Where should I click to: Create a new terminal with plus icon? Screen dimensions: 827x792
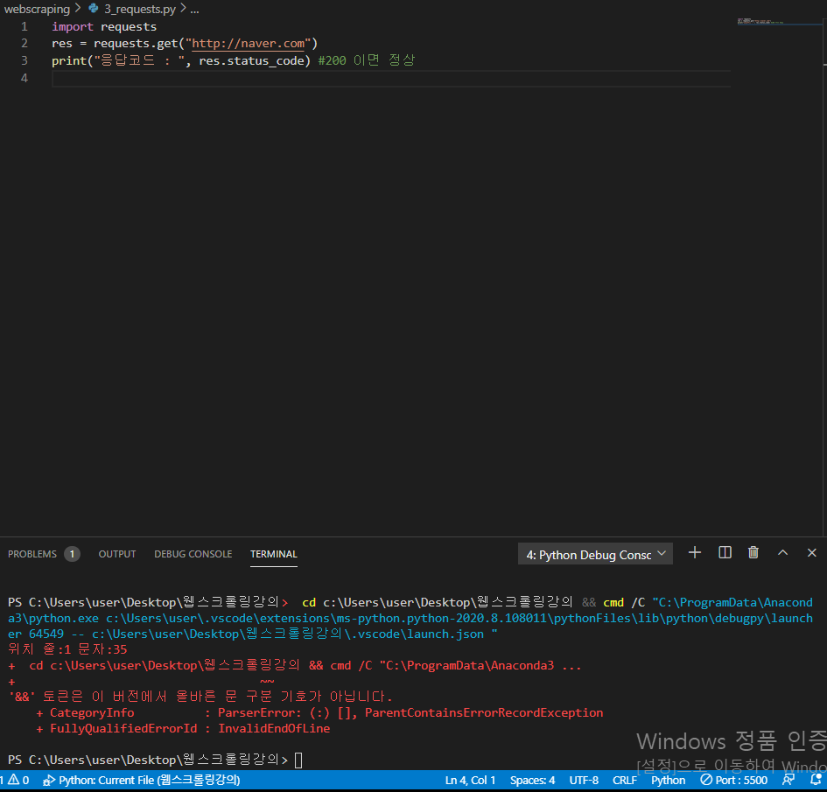coord(695,552)
